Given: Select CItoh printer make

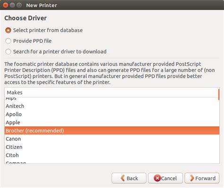Looking at the screenshot, I should tap(112, 155).
